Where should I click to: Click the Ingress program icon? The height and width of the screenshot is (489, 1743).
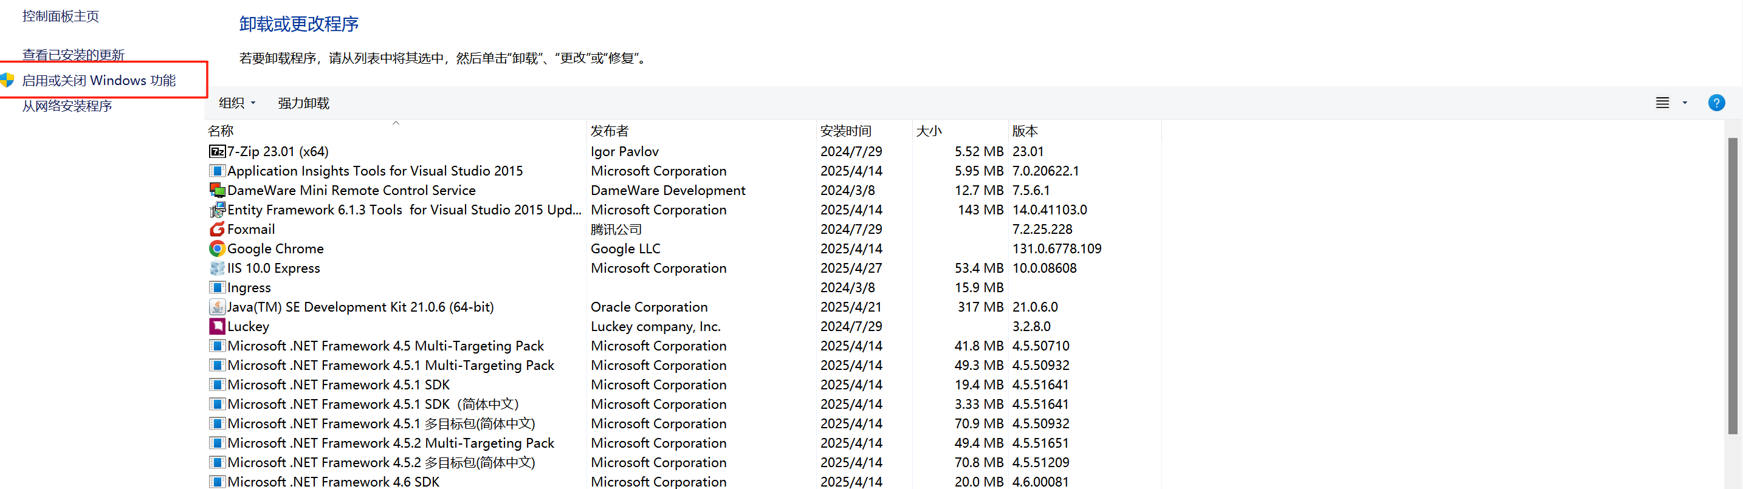pos(216,287)
